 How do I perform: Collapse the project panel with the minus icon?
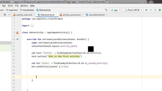coord(9,15)
